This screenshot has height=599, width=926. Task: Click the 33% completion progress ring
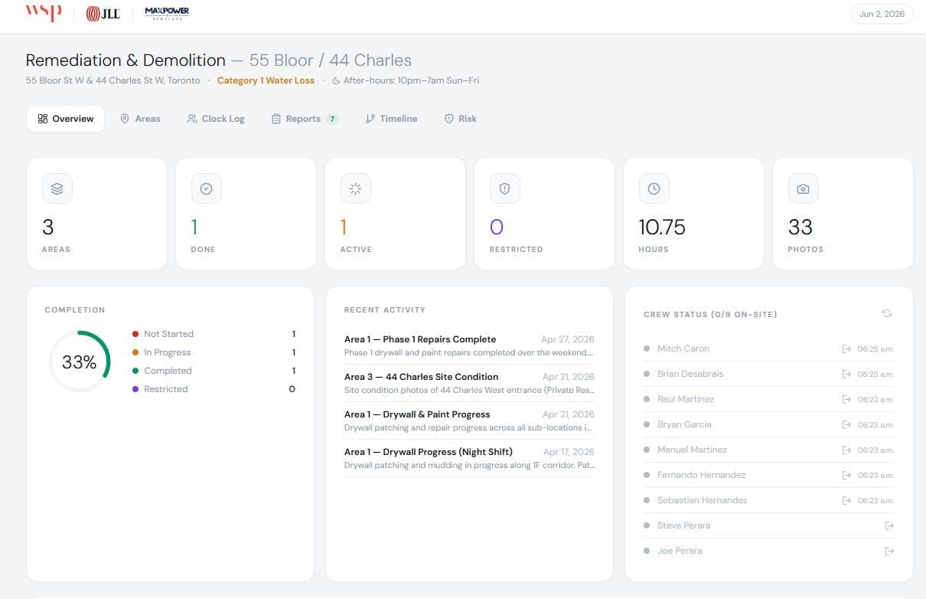80,362
